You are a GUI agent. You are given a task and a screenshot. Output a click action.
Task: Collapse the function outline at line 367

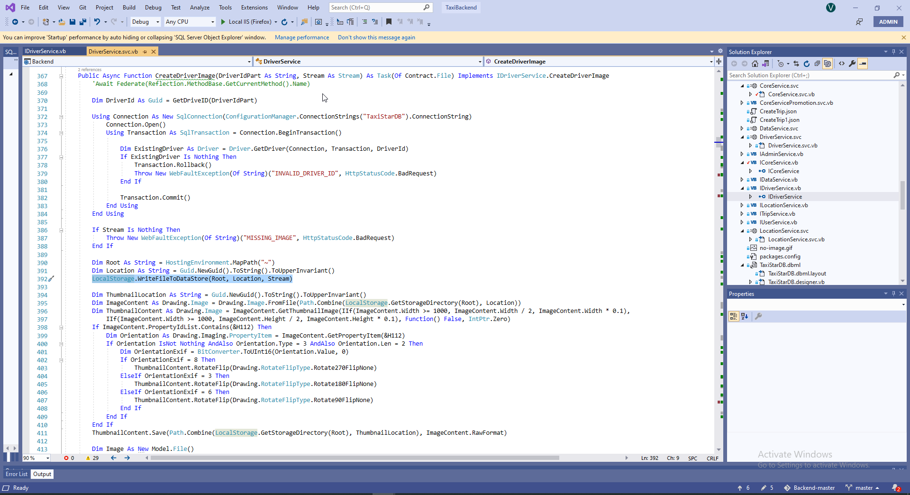pos(61,76)
